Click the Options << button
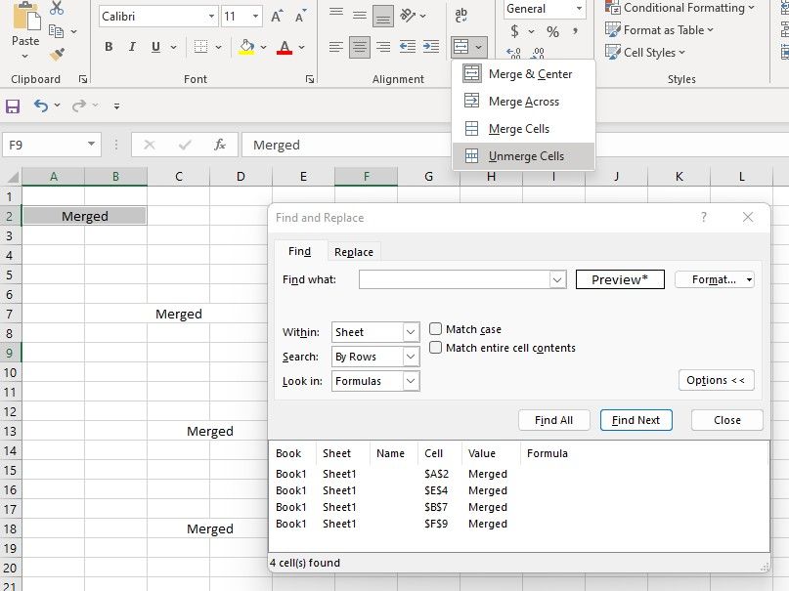789x591 pixels. click(716, 380)
